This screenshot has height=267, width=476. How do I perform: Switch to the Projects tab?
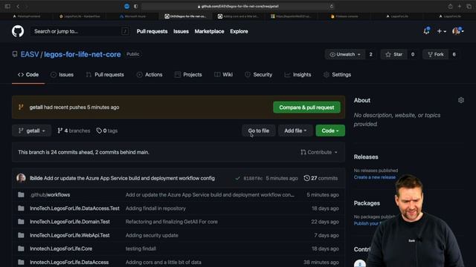click(188, 75)
